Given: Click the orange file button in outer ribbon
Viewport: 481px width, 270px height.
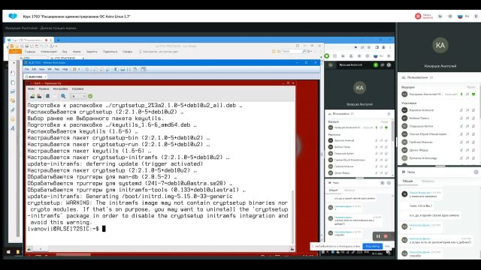Looking at the screenshot, I should [x=15, y=52].
